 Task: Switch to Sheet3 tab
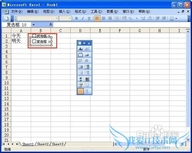click(58, 144)
